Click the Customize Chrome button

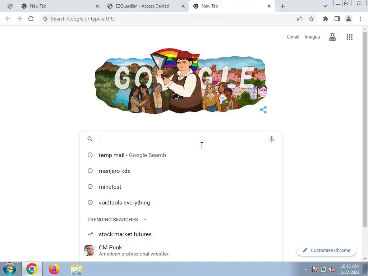pos(326,250)
